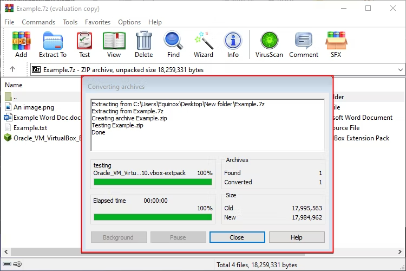
Task: Launch the Wizard wand tool
Action: point(204,41)
